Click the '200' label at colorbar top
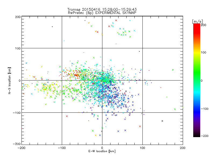215x161 pixels. click(x=203, y=25)
